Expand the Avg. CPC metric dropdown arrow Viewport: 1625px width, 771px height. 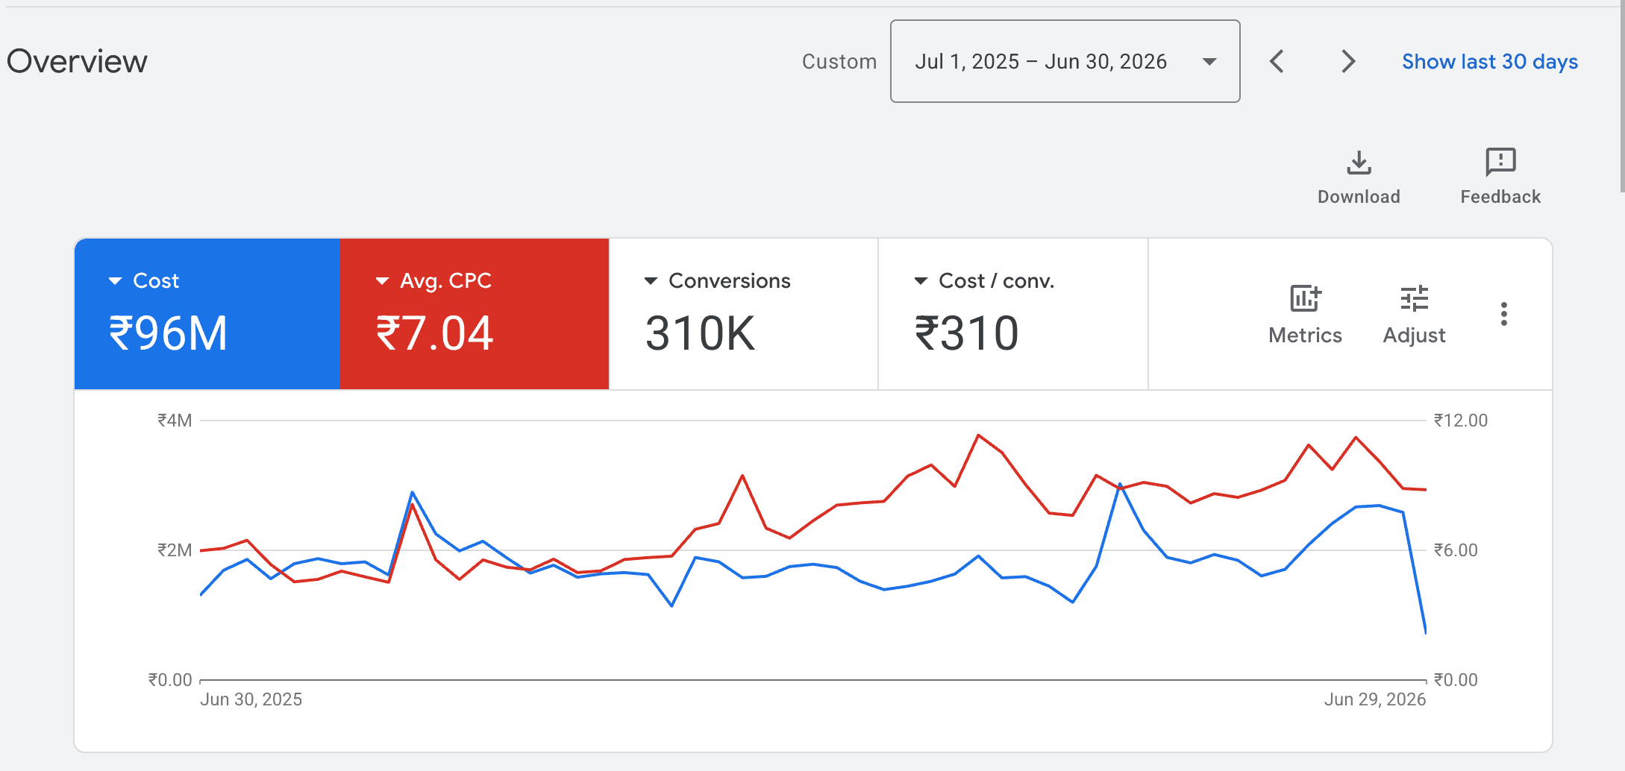pyautogui.click(x=382, y=281)
